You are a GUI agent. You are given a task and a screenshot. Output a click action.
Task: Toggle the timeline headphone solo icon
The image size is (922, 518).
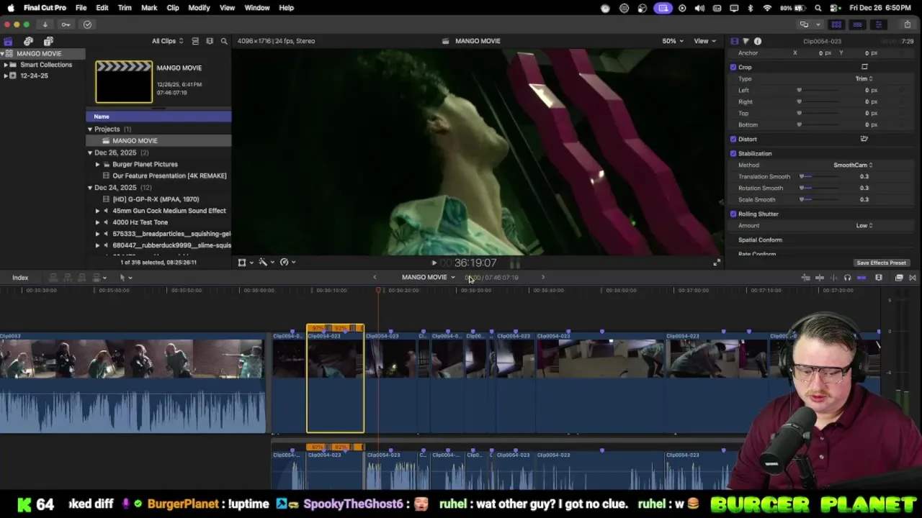[847, 278]
